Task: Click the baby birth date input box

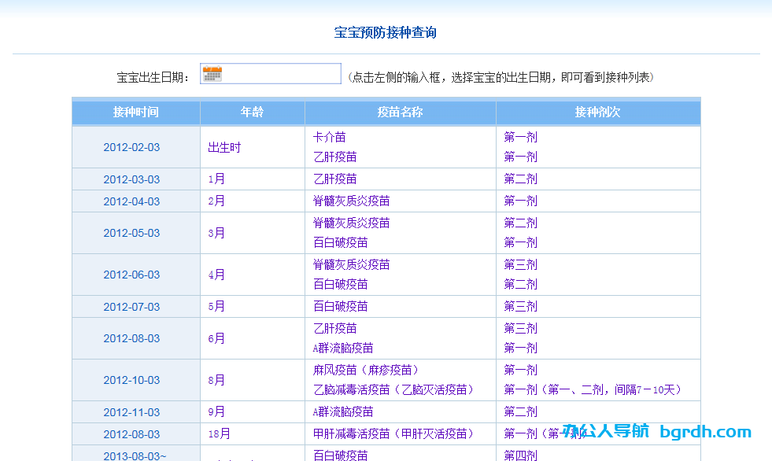Action: pos(281,74)
